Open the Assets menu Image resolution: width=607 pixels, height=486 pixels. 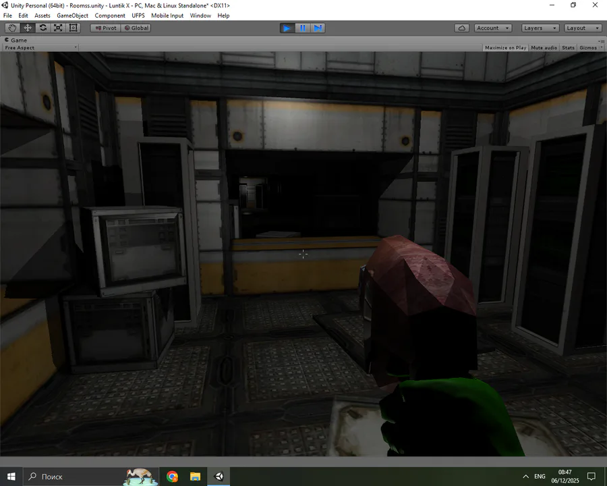(x=42, y=16)
